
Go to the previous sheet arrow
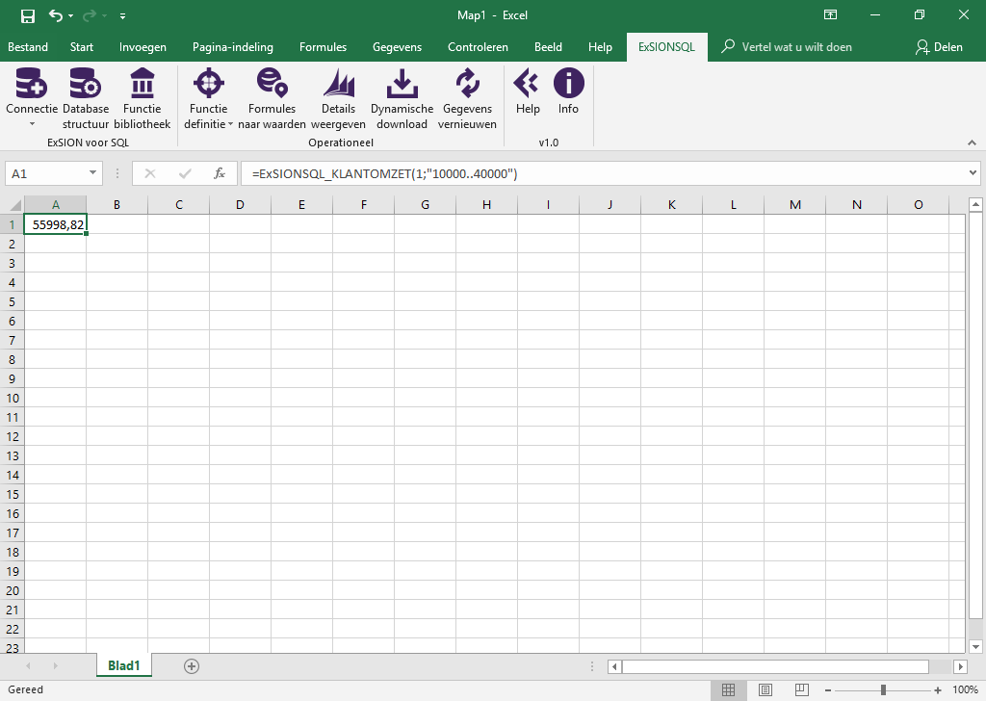28,665
